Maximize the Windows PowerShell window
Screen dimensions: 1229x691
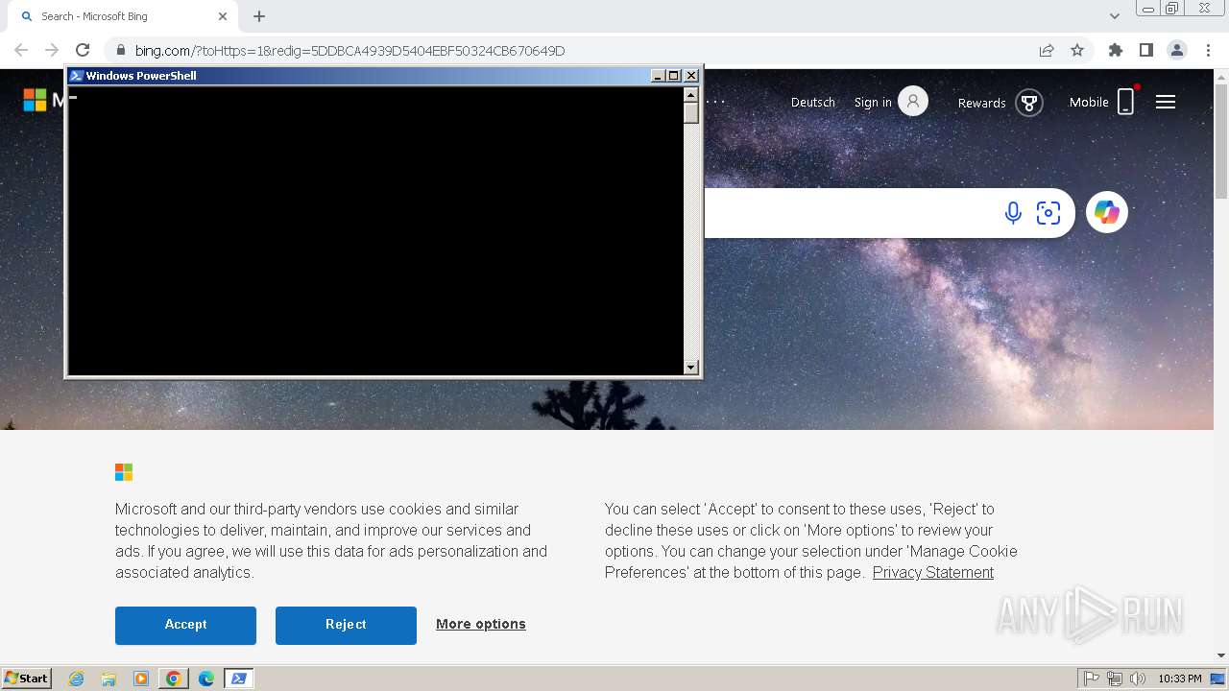tap(674, 75)
